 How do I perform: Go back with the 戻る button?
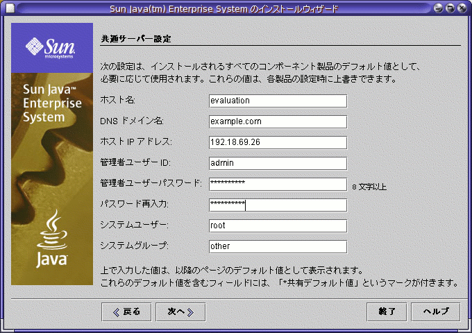click(126, 312)
